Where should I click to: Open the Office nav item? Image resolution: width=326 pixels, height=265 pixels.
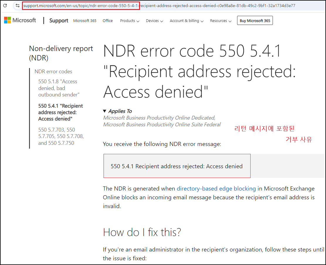click(x=108, y=21)
